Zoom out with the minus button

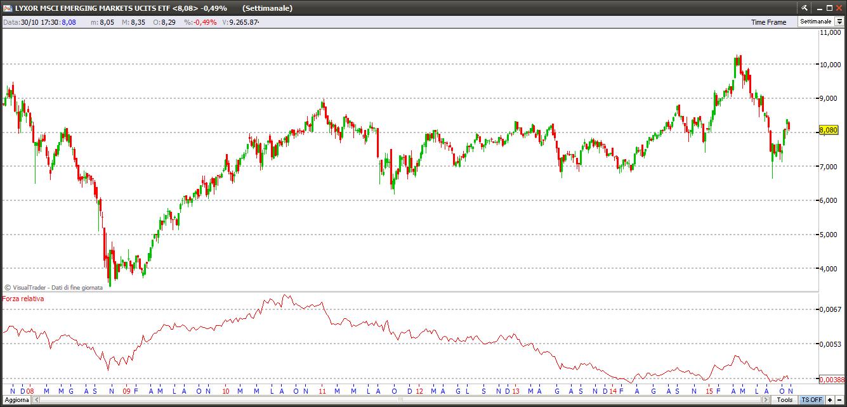coord(840,400)
